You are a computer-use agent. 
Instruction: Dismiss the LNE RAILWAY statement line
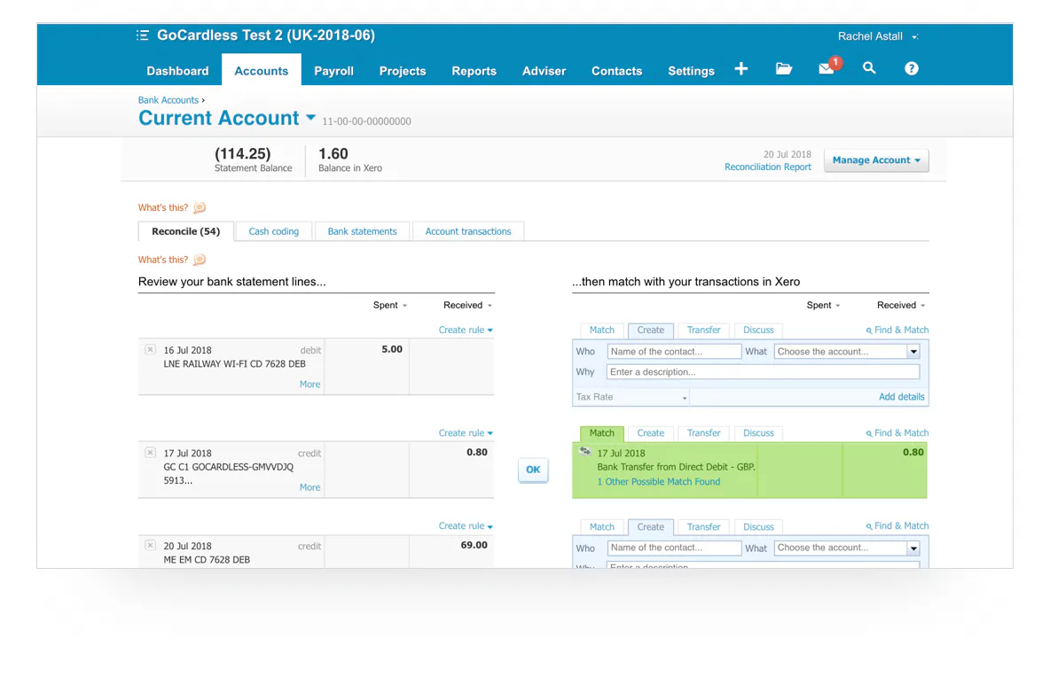coord(150,349)
